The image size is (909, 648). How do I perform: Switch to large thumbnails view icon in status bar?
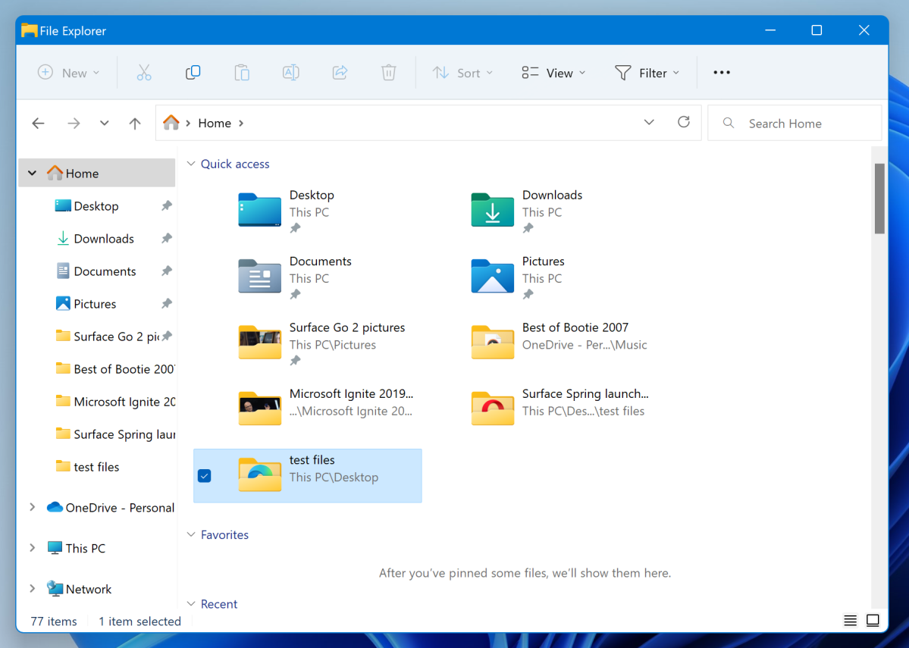[x=873, y=620]
